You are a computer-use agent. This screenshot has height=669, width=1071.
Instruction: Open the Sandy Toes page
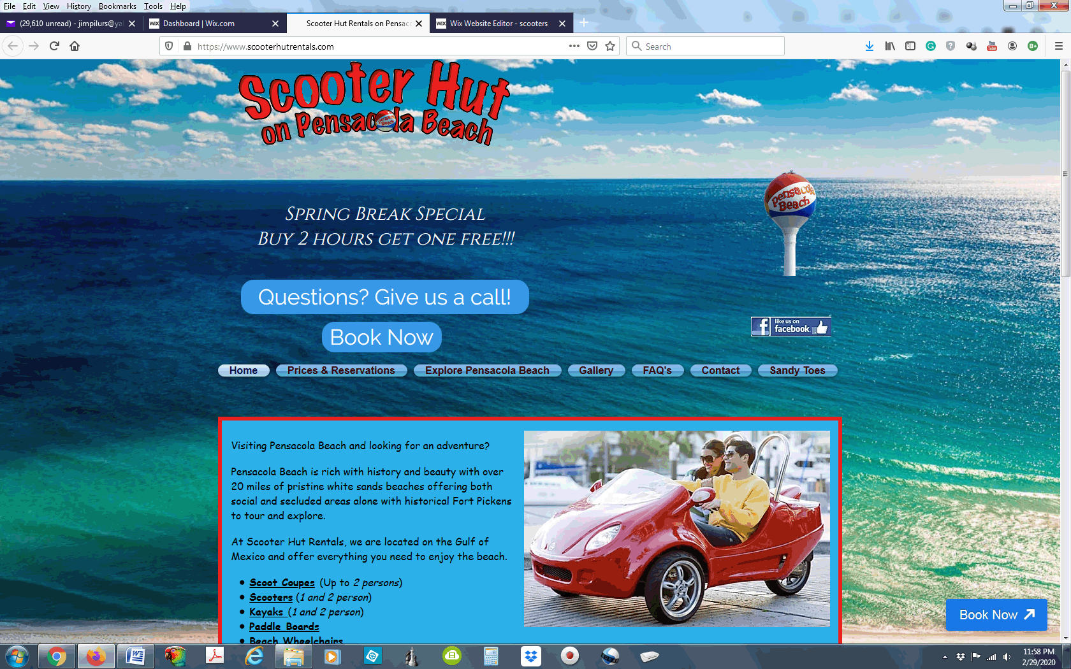tap(798, 370)
